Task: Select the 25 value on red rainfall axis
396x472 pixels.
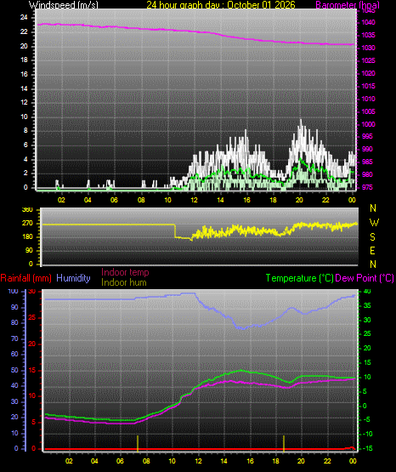Action: coord(32,317)
